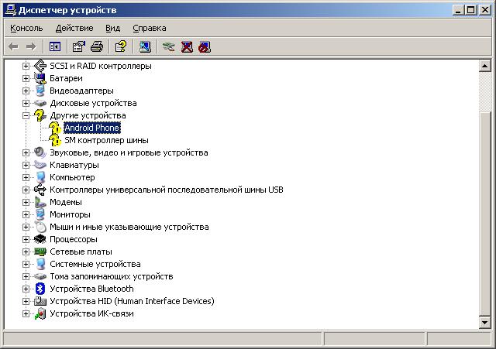Scan for hardware changes icon
Screen dimensions: 496x349
click(x=145, y=47)
